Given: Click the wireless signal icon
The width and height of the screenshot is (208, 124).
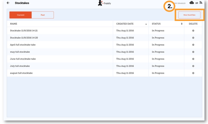Looking at the screenshot, I should (201, 3).
